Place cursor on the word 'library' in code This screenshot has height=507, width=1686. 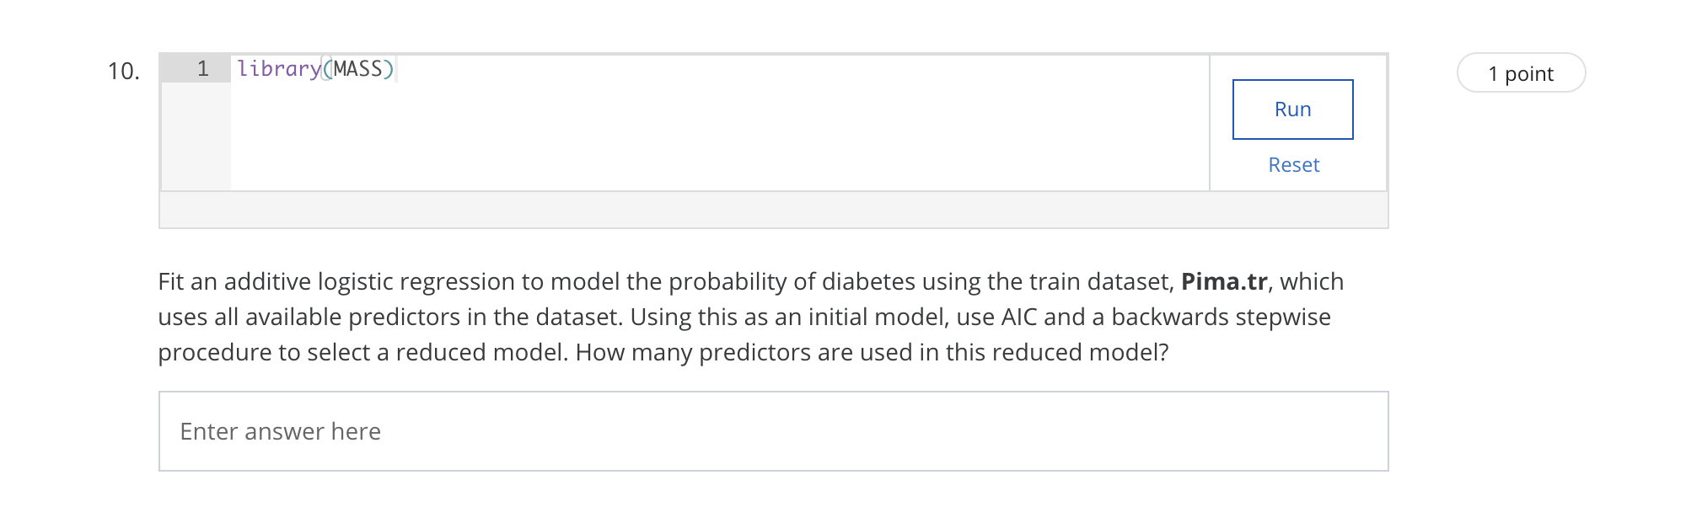(x=278, y=69)
